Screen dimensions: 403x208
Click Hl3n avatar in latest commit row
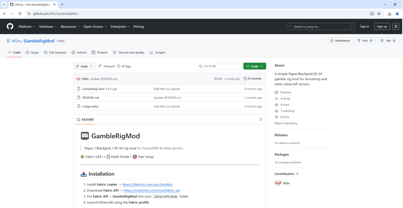[78, 79]
